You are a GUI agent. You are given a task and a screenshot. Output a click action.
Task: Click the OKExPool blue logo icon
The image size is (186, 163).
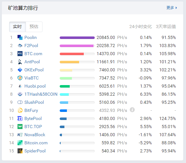point(20,70)
